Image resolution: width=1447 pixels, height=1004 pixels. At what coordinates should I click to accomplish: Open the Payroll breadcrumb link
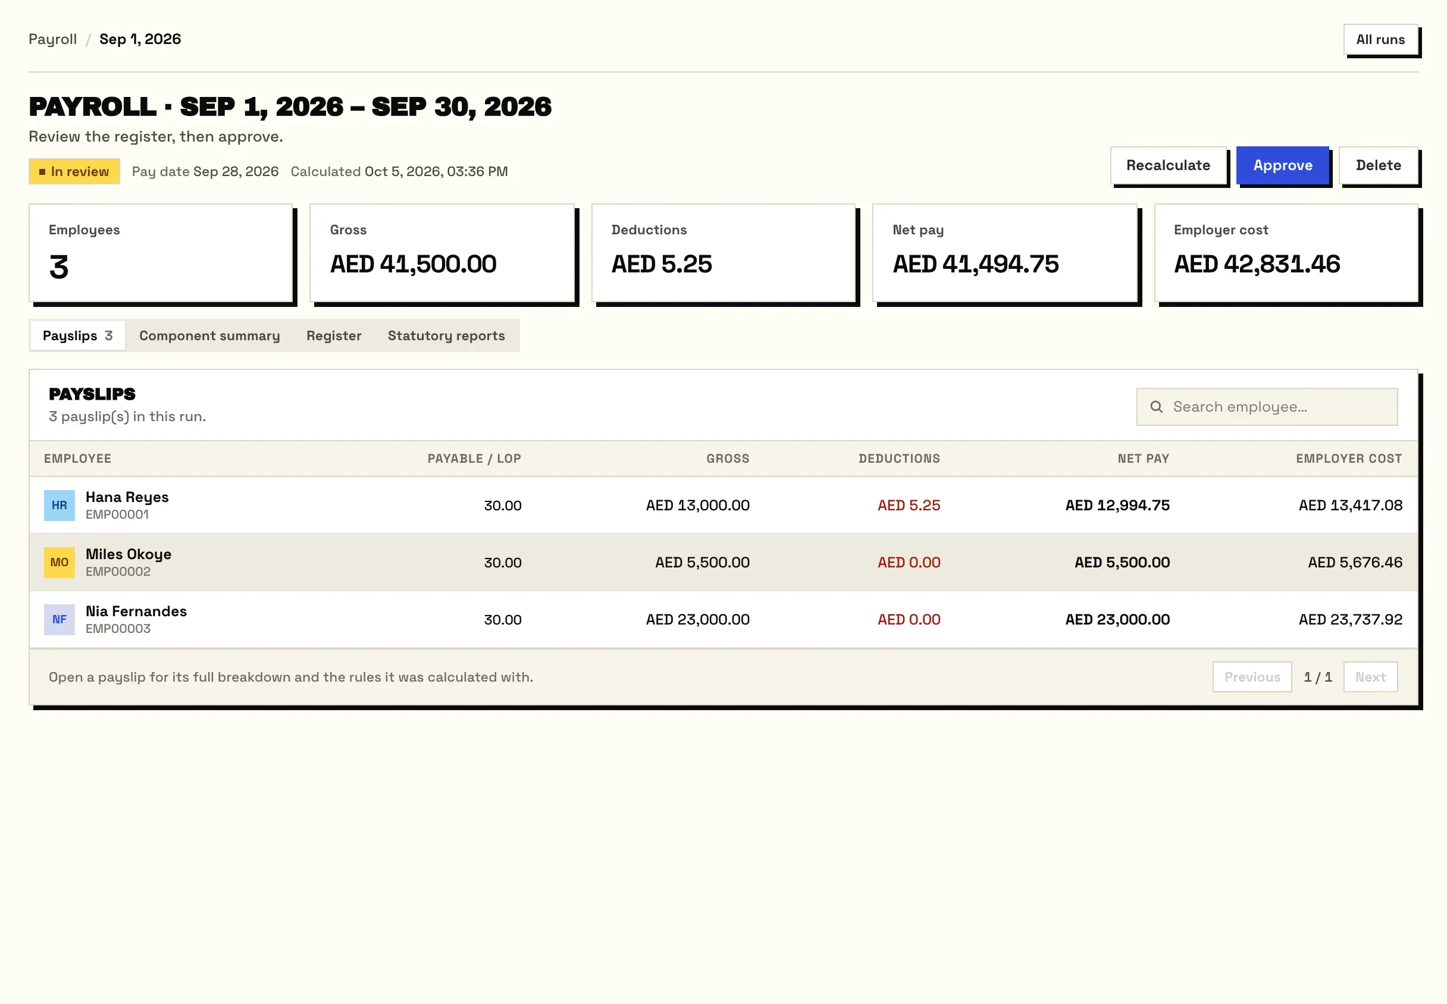coord(53,39)
